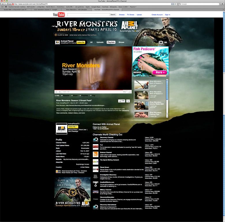This screenshot has height=222, width=225.
Task: Open the Top Sites grid icon
Action: click(x=6, y=7)
